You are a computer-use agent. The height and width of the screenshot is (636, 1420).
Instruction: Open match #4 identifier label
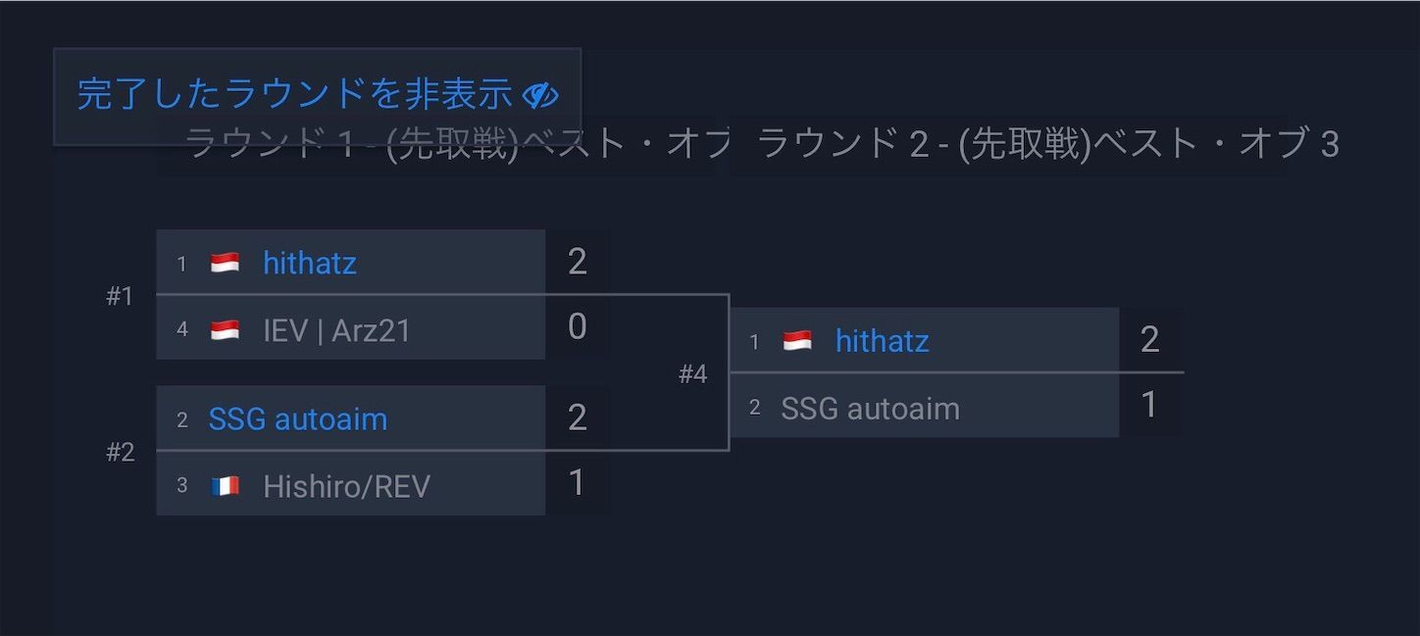(692, 374)
